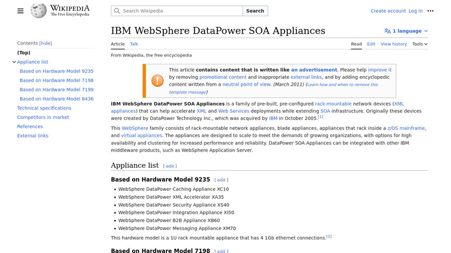Click the Wikipedia globe logo
Viewport: 451px width, 253px height.
pyautogui.click(x=39, y=11)
